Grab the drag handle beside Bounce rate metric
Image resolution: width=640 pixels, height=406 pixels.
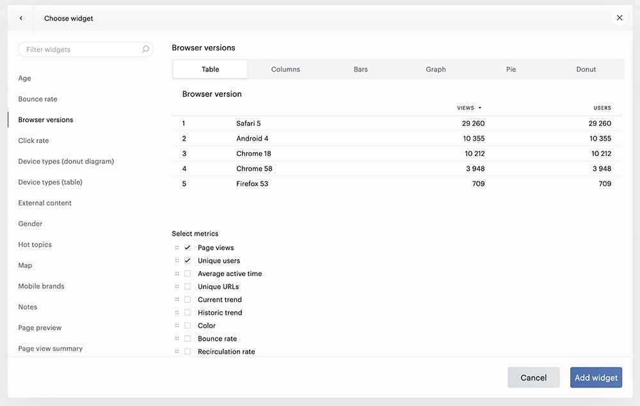[177, 339]
